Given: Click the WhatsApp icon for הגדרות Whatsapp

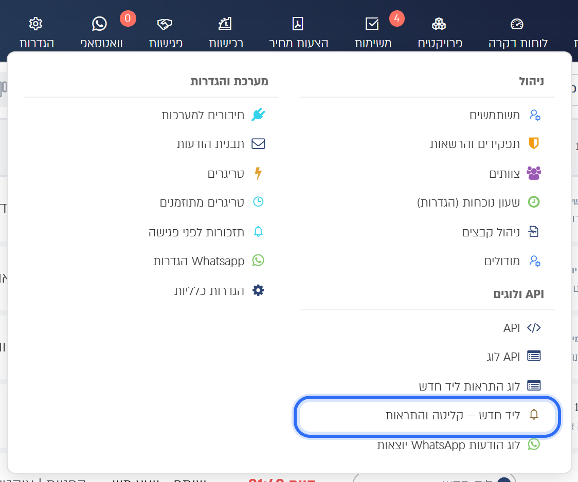Looking at the screenshot, I should click(x=259, y=261).
